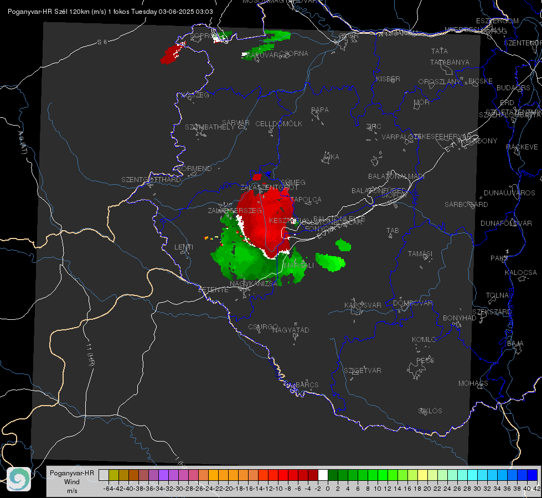Click the PAKS city label
The image size is (542, 498).
499,258
